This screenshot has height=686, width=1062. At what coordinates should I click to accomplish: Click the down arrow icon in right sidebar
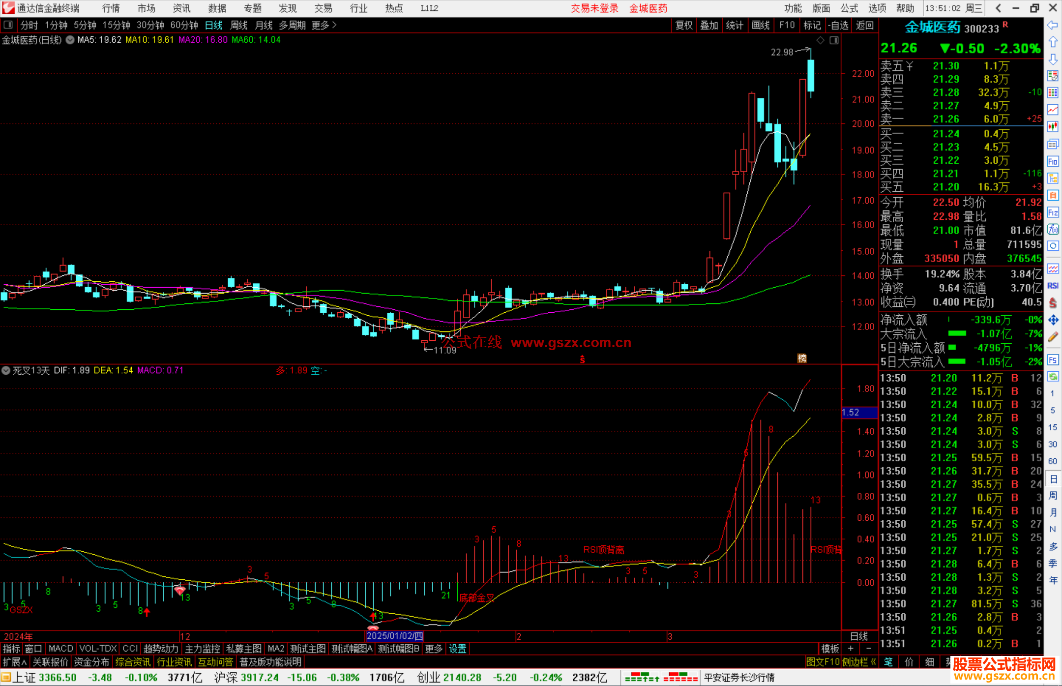click(x=1053, y=59)
